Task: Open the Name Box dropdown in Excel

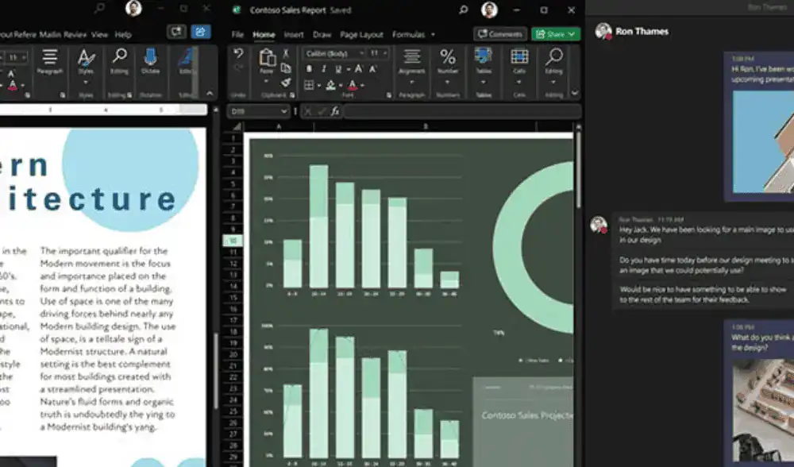Action: (x=283, y=111)
